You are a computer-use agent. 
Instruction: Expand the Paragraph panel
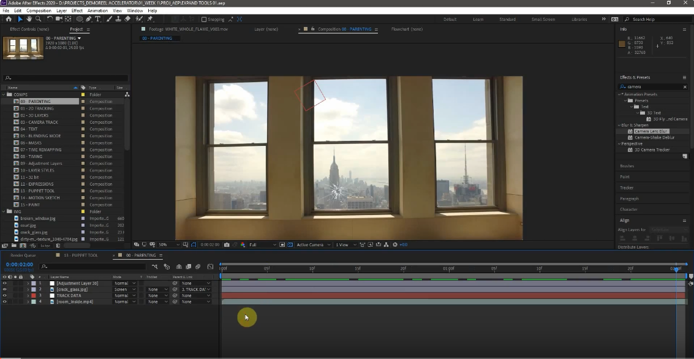pos(630,198)
